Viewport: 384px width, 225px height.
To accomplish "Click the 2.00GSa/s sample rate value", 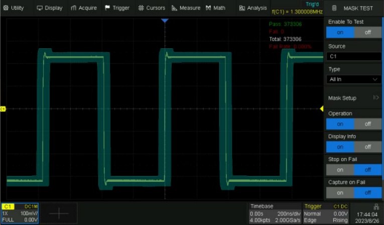I will click(x=288, y=220).
